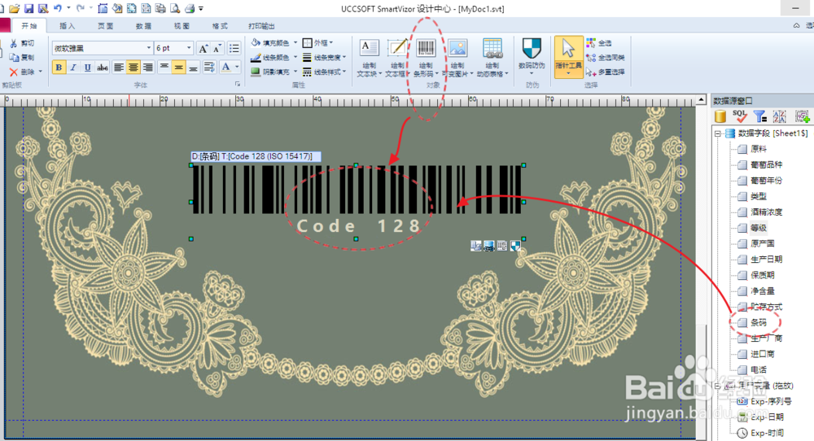The height and width of the screenshot is (441, 814).
Task: Open file with the folder icon
Action: tap(14, 8)
